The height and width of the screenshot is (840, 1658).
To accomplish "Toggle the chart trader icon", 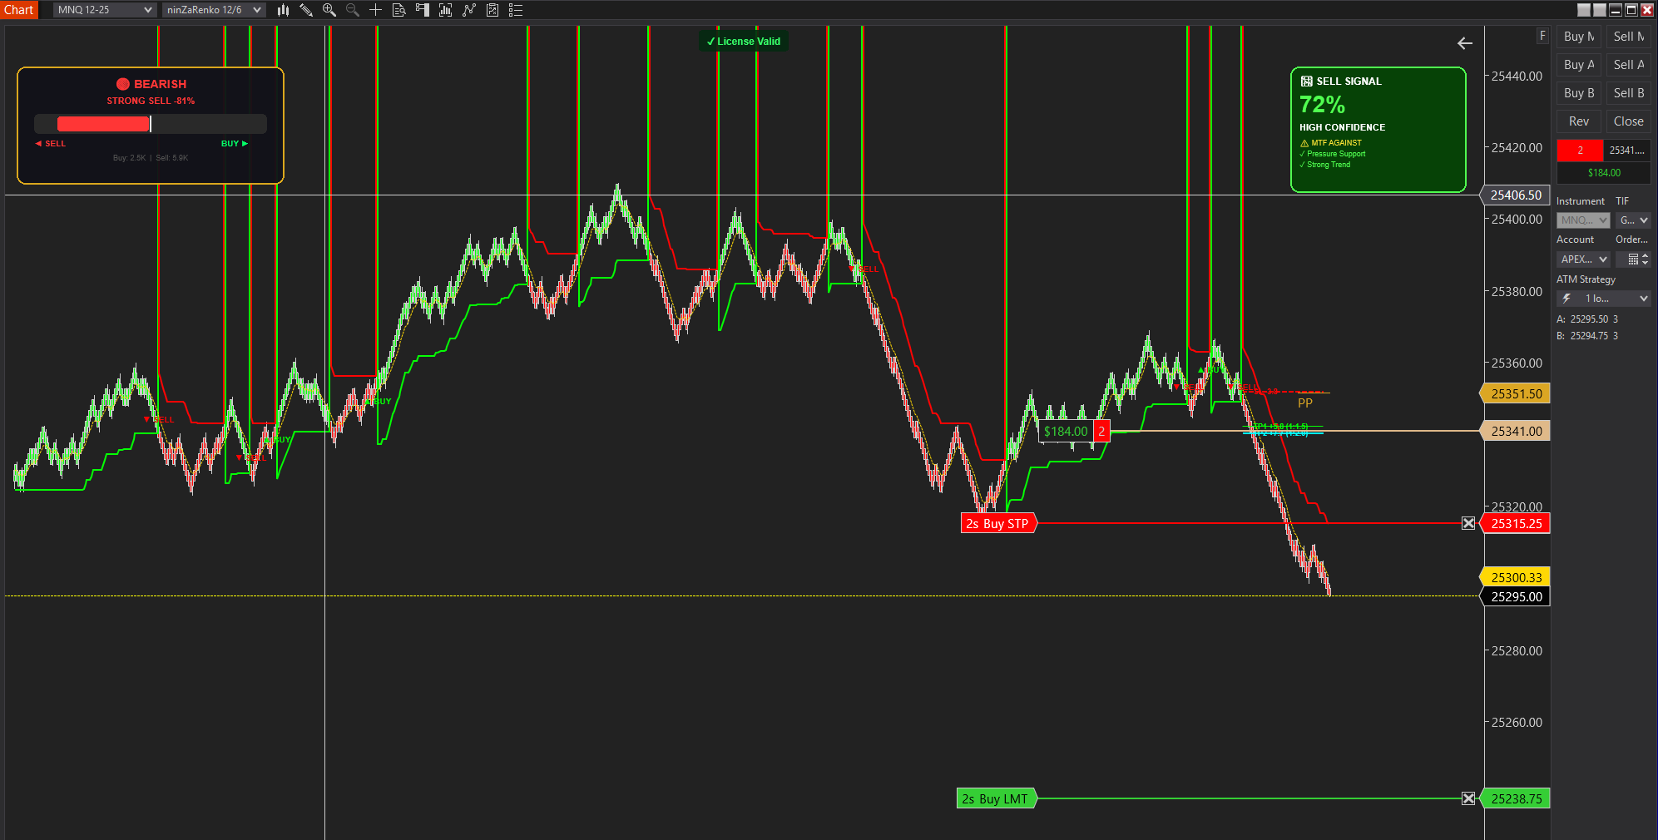I will (423, 10).
